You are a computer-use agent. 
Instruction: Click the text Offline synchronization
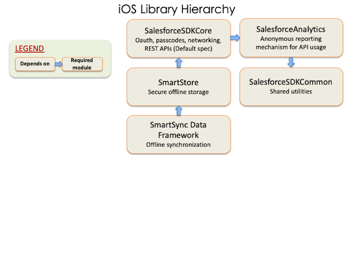(x=178, y=145)
